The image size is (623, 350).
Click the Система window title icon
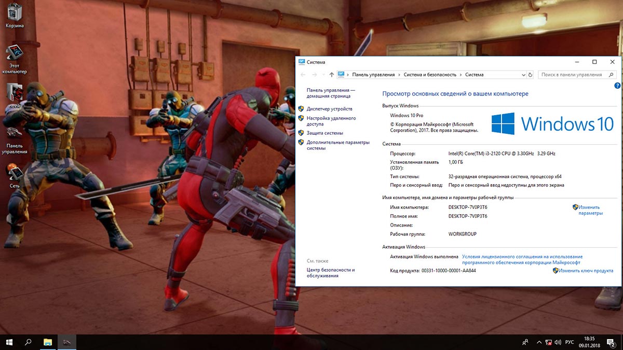click(301, 62)
